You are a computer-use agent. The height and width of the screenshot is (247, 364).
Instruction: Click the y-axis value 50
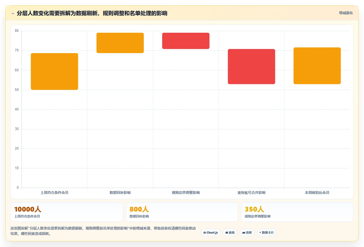tap(17, 90)
